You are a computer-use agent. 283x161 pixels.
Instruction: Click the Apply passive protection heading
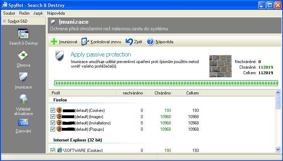(101, 54)
